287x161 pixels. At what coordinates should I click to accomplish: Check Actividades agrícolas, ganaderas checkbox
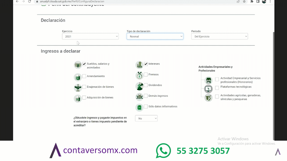coord(217,96)
